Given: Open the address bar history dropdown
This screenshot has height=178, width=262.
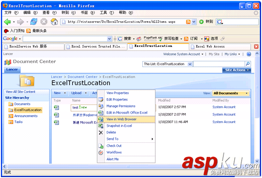Looking at the screenshot, I should pyautogui.click(x=193, y=22).
